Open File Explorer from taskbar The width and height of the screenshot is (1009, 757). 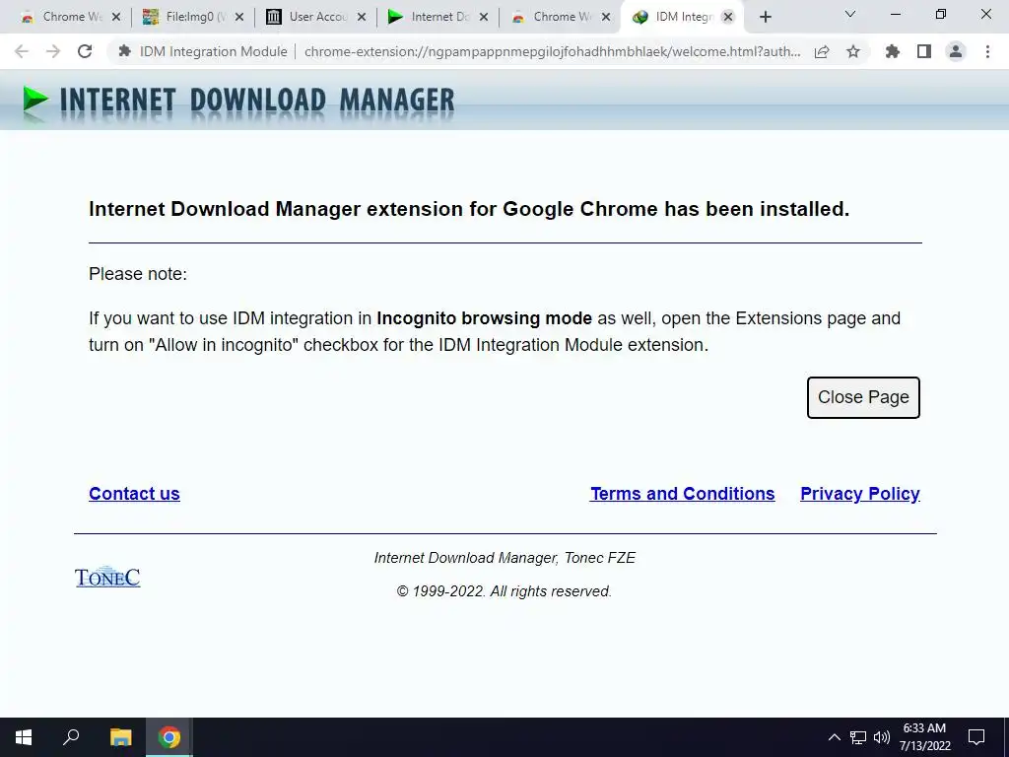(121, 737)
